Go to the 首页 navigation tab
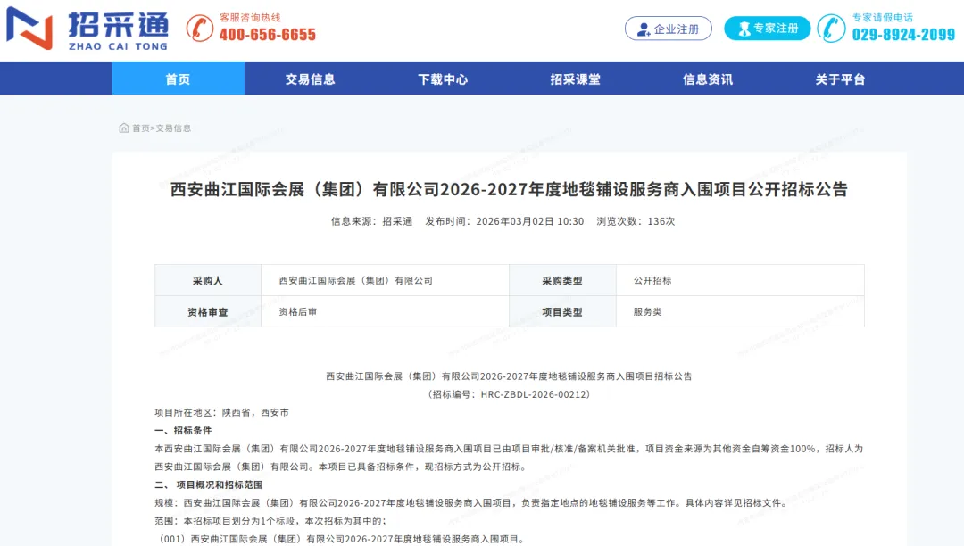 pyautogui.click(x=179, y=79)
